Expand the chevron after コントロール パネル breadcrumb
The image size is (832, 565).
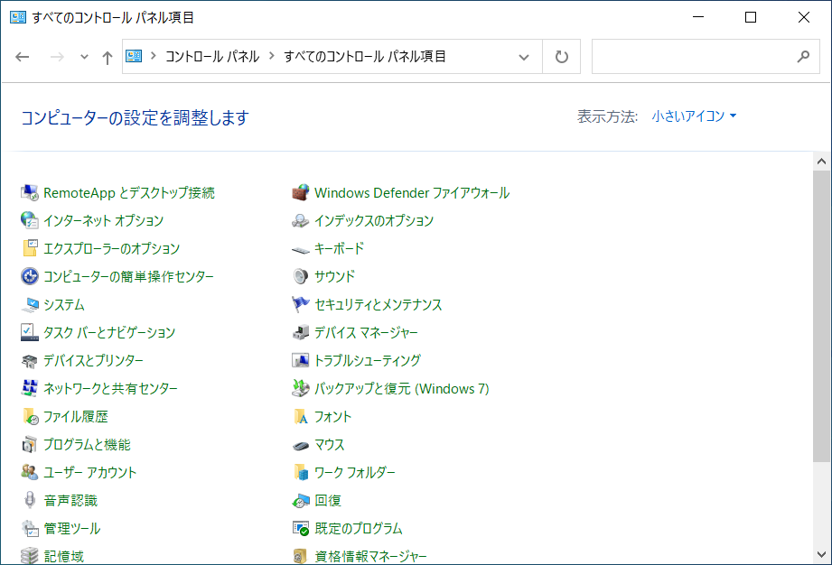pos(272,56)
